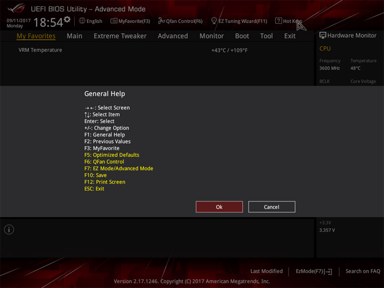Viewport: 384px width, 288px height.
Task: Click the Enter: Select help line
Action: [99, 121]
